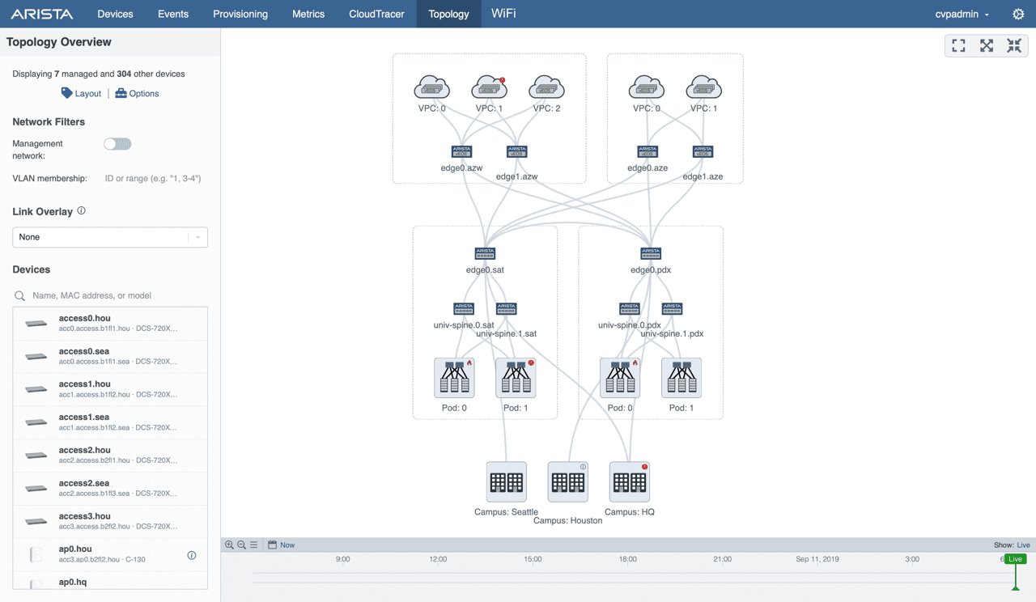This screenshot has width=1036, height=602.
Task: Enable the Management network toggle
Action: (x=117, y=143)
